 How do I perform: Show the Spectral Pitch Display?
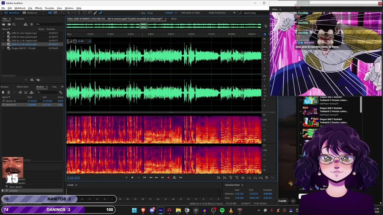(55, 13)
